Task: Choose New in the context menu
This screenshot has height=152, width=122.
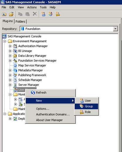Action: (x=50, y=101)
